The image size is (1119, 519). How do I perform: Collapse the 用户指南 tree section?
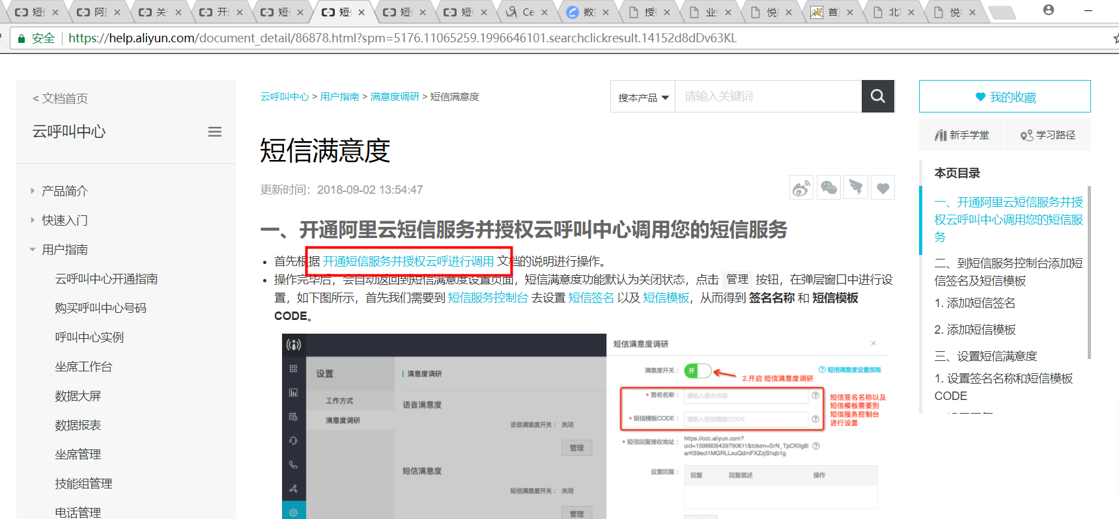(33, 249)
